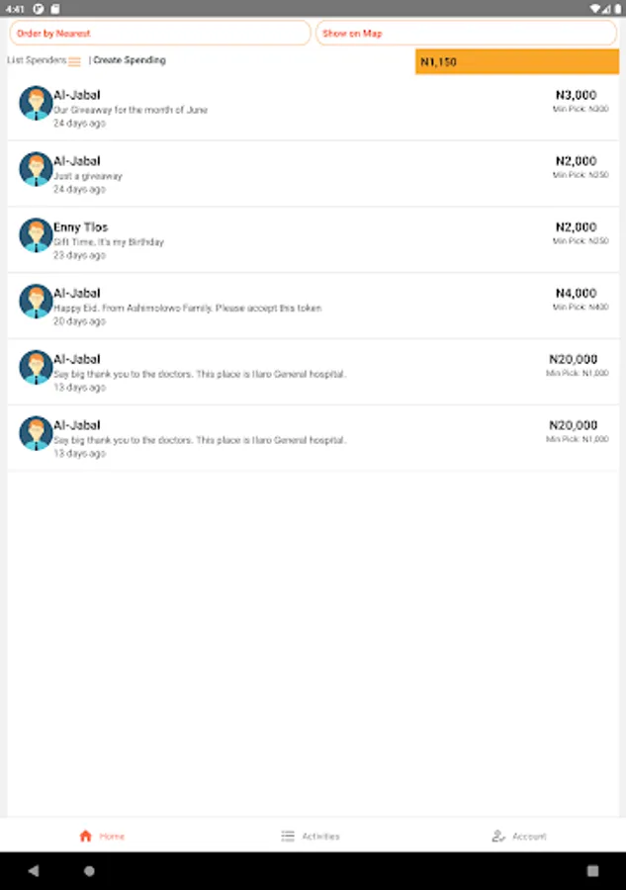The width and height of the screenshot is (626, 890).
Task: Select Create Spending link
Action: 130,60
